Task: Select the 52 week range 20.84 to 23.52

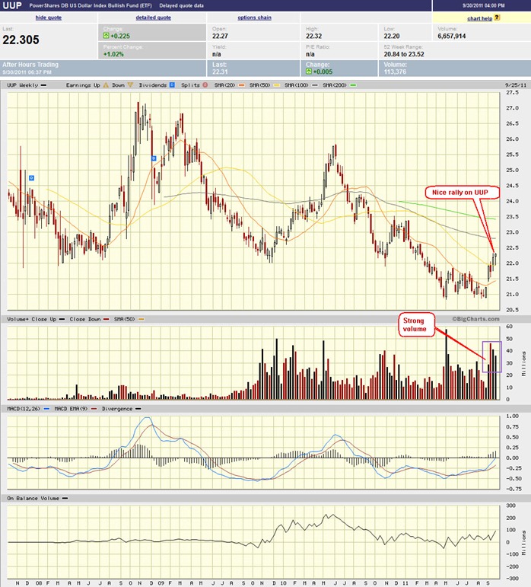Action: (x=404, y=54)
